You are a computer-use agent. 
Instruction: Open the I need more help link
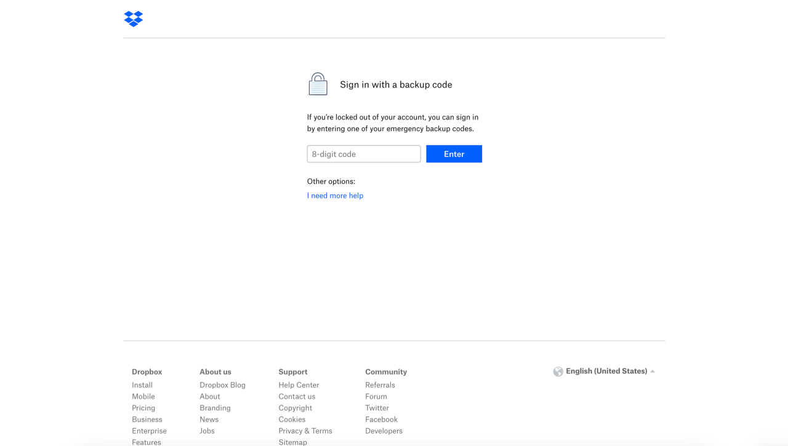335,195
